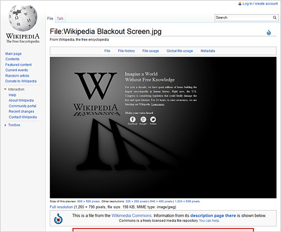Click the Commons logo in the notice box
Viewport: 281px width, 232px height.
pos(58,219)
